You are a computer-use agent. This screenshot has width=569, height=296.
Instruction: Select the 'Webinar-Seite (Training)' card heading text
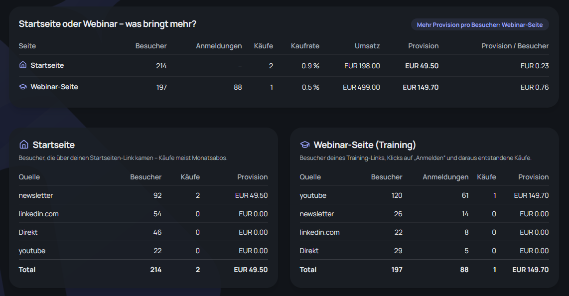point(365,145)
